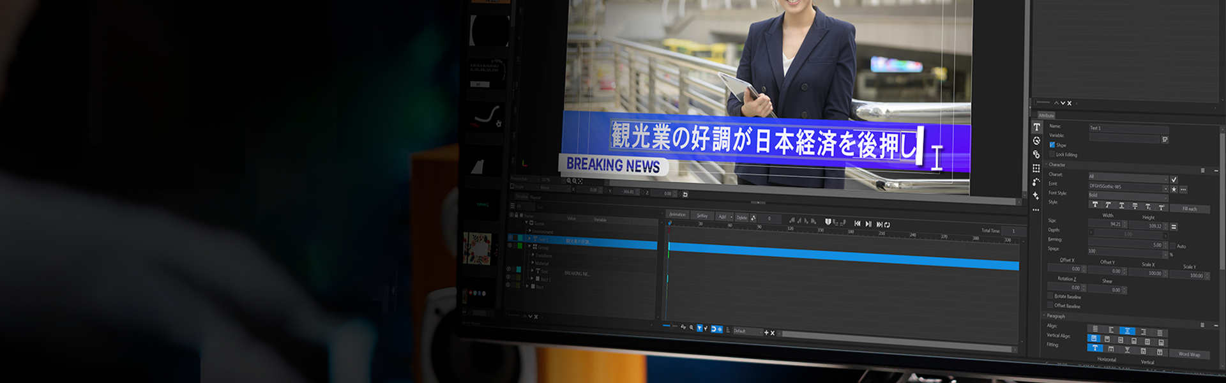The image size is (1226, 383).
Task: Collapse the Group node in the scene tree
Action: [529, 246]
